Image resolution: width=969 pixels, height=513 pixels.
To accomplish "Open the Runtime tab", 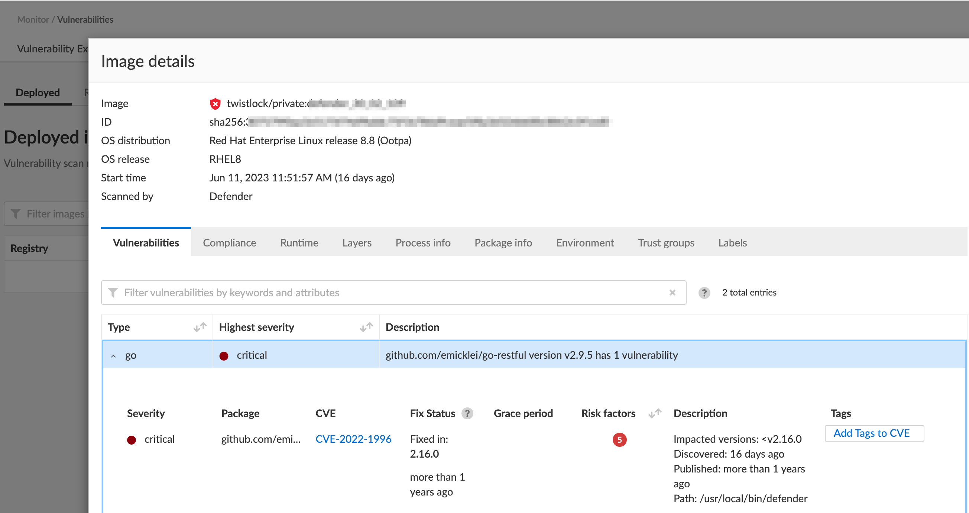I will (299, 243).
